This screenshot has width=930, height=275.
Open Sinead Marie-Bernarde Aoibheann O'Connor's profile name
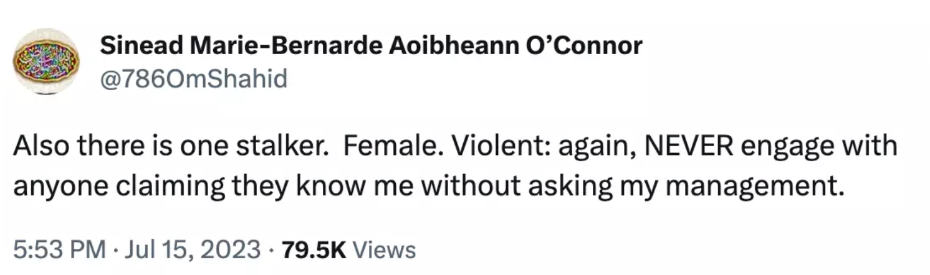tap(370, 45)
